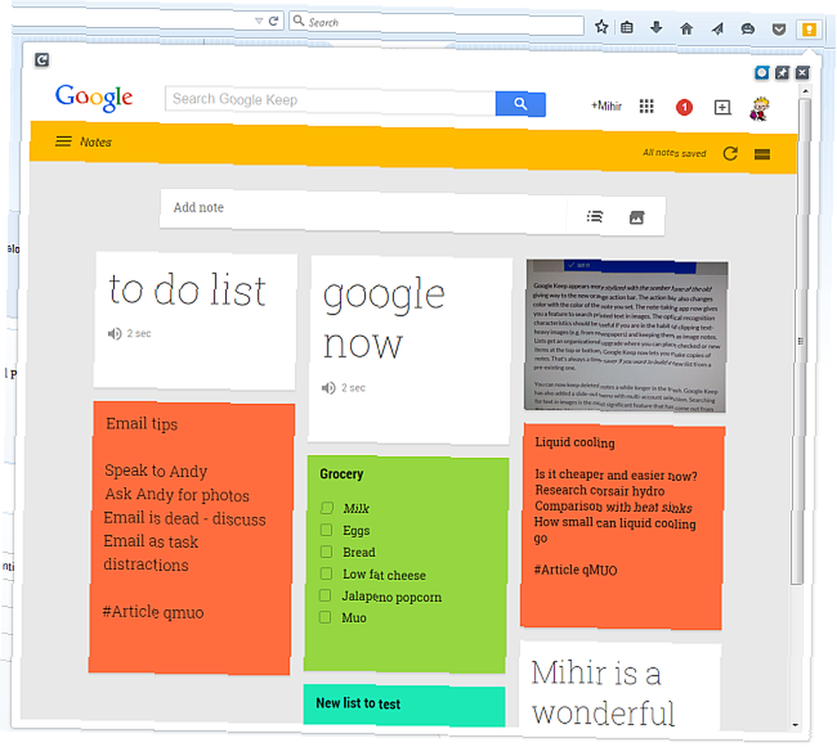This screenshot has height=747, width=837.
Task: Switch to list view icon in yellow bar
Action: 763,155
